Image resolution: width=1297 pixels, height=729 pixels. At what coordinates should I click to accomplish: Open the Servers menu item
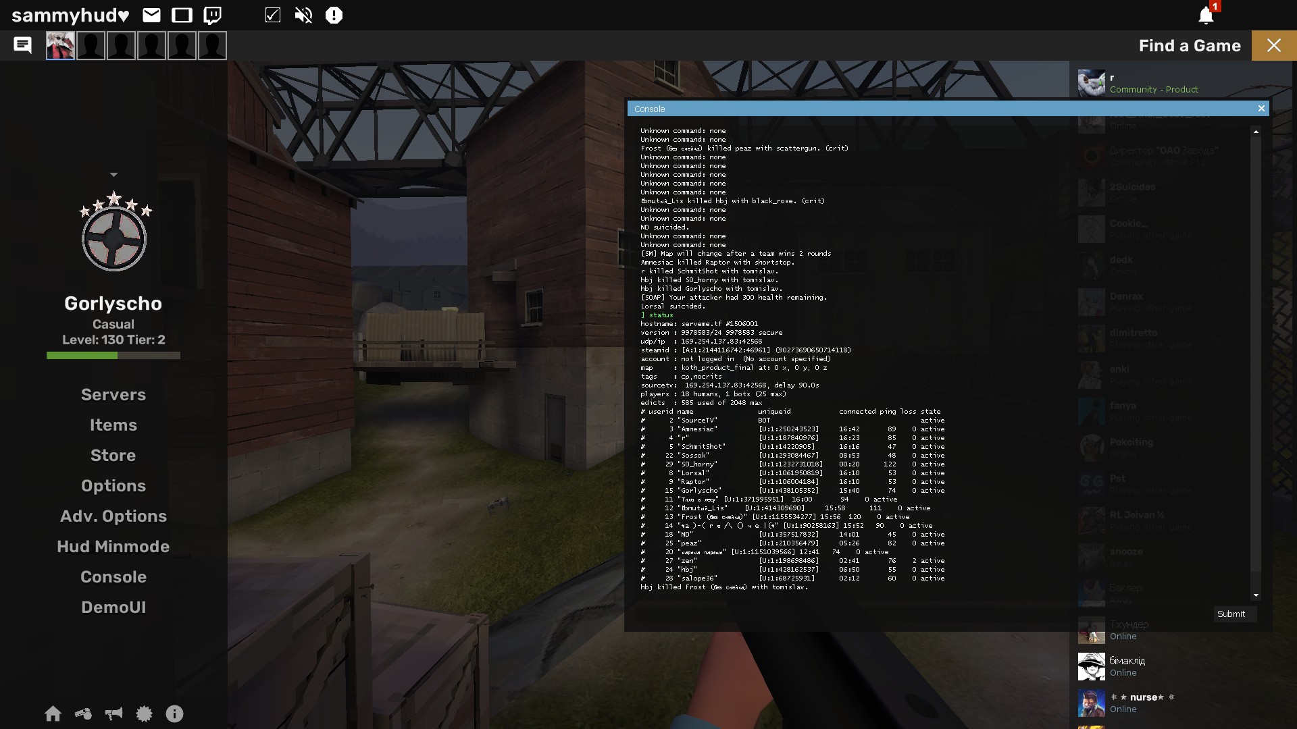tap(113, 395)
